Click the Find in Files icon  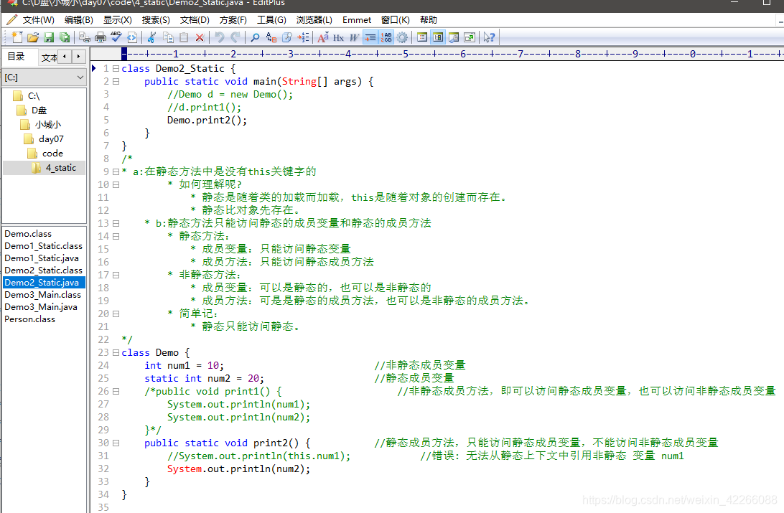(x=287, y=37)
